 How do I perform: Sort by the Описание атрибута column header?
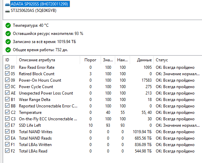point(48,60)
